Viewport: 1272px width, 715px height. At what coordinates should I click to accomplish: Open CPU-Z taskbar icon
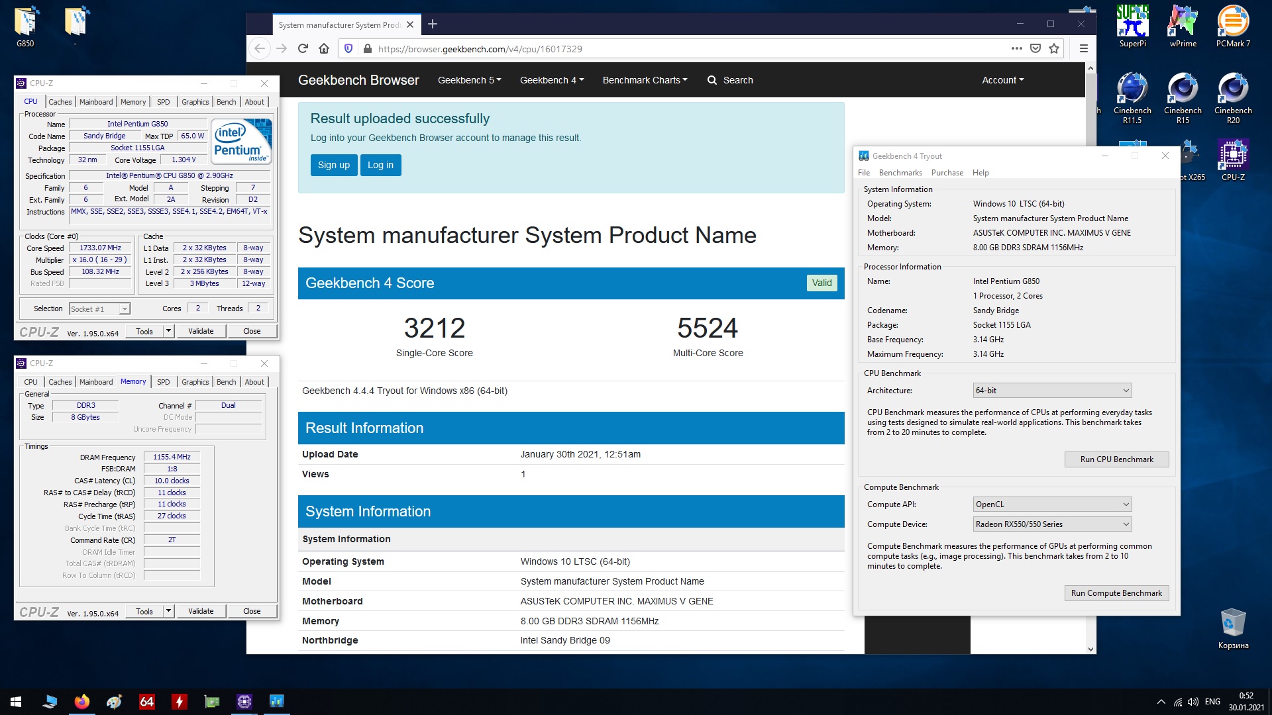pyautogui.click(x=244, y=702)
